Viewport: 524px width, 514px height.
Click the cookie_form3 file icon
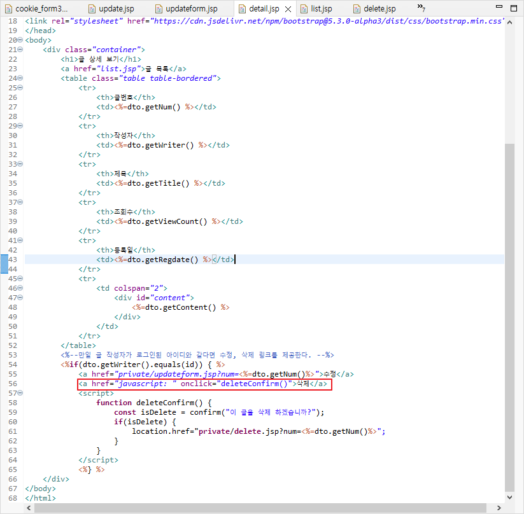point(8,9)
